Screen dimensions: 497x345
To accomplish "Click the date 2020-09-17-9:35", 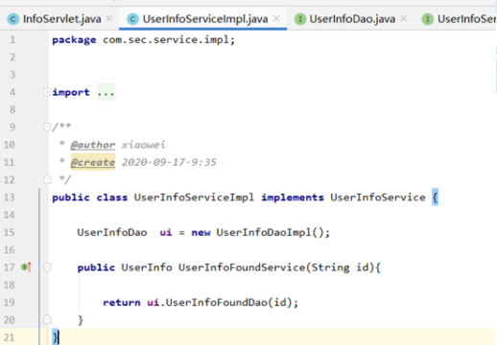I will (x=169, y=162).
